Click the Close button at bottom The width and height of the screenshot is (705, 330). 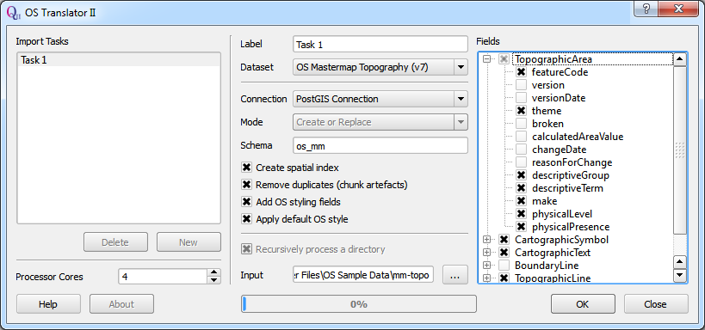click(x=656, y=304)
